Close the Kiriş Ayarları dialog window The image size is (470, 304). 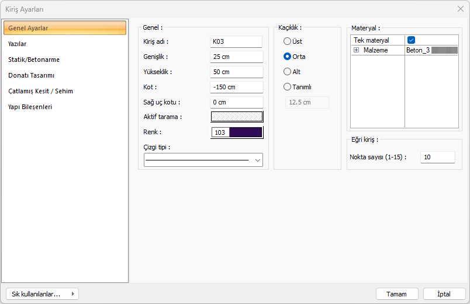point(460,9)
